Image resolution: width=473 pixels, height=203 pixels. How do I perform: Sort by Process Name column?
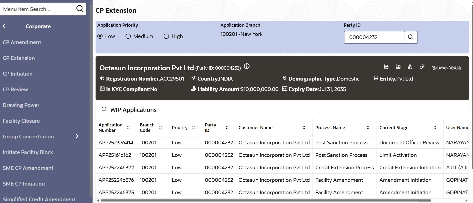point(368,127)
